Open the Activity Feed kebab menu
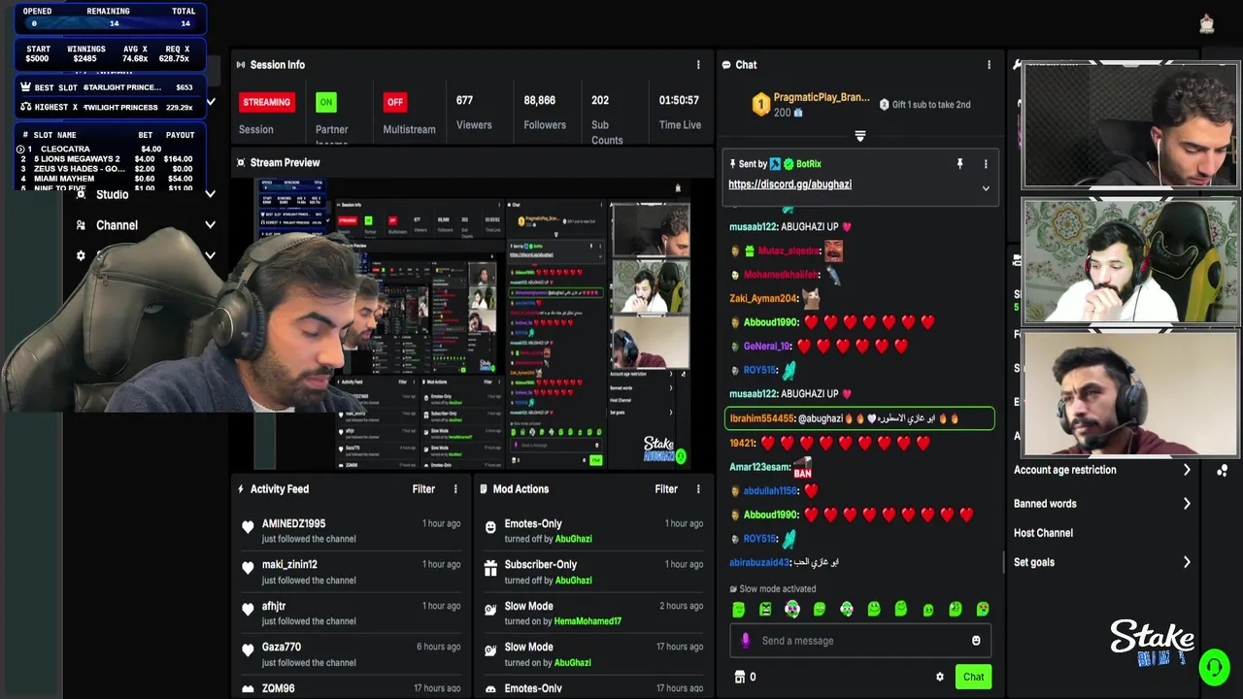Image resolution: width=1243 pixels, height=699 pixels. click(454, 489)
